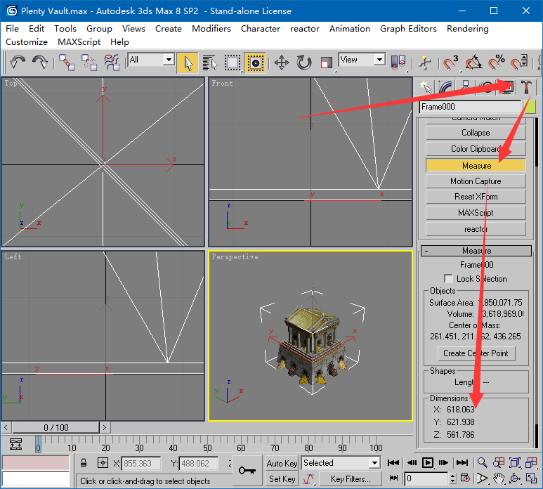The image size is (543, 489).
Task: Check the Lock Selection checkbox
Action: coord(447,279)
